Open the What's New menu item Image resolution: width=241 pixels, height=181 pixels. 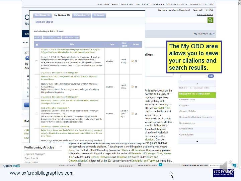click(x=127, y=4)
